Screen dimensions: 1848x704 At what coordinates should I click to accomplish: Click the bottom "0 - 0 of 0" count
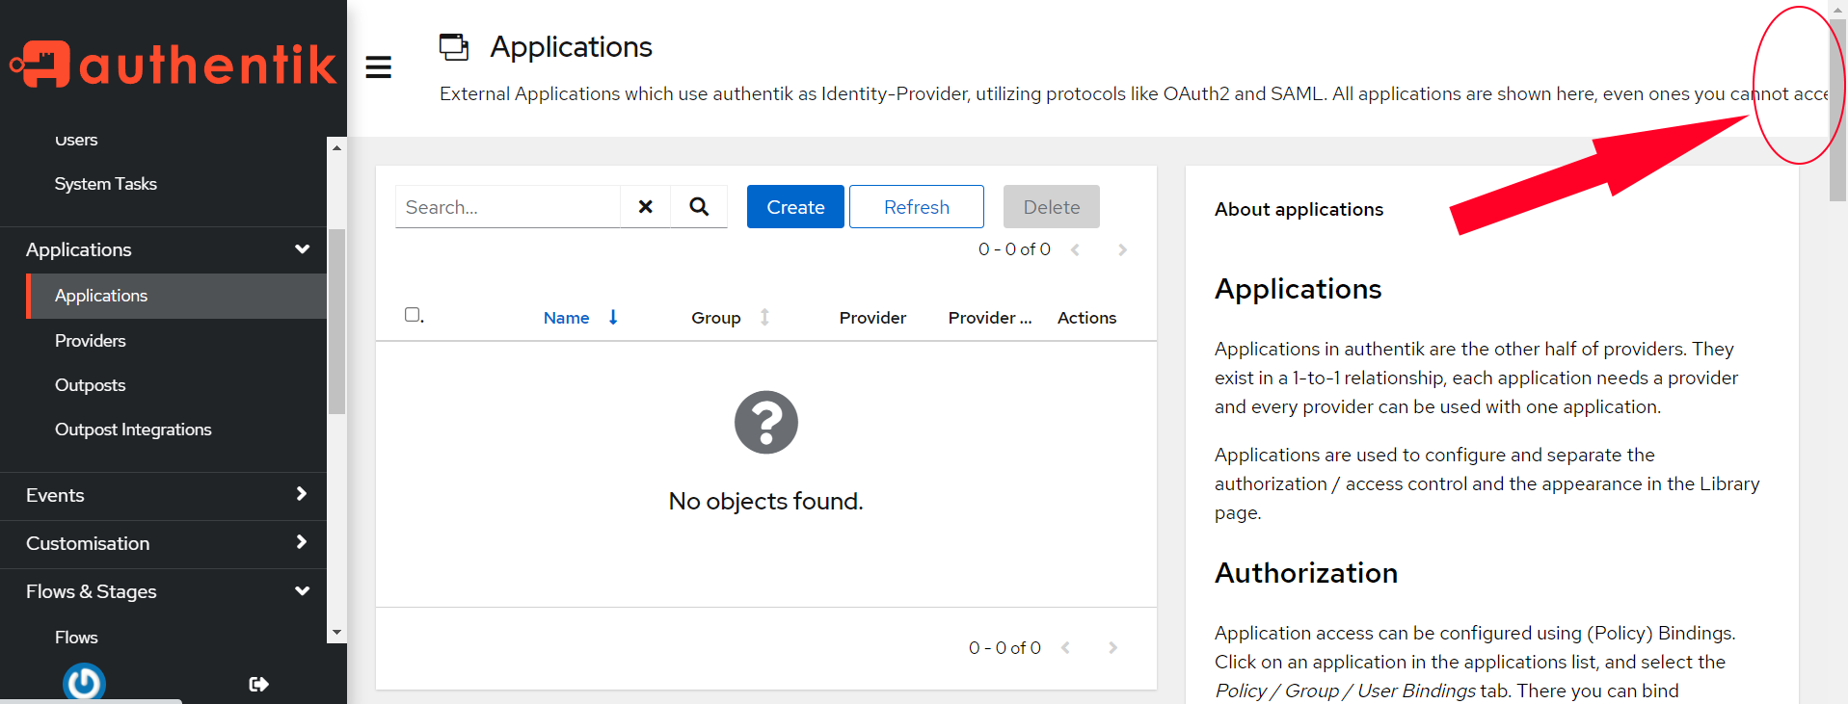click(1004, 648)
